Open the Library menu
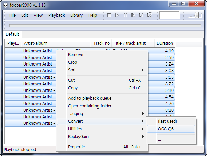The height and width of the screenshot is (156, 207). click(76, 15)
